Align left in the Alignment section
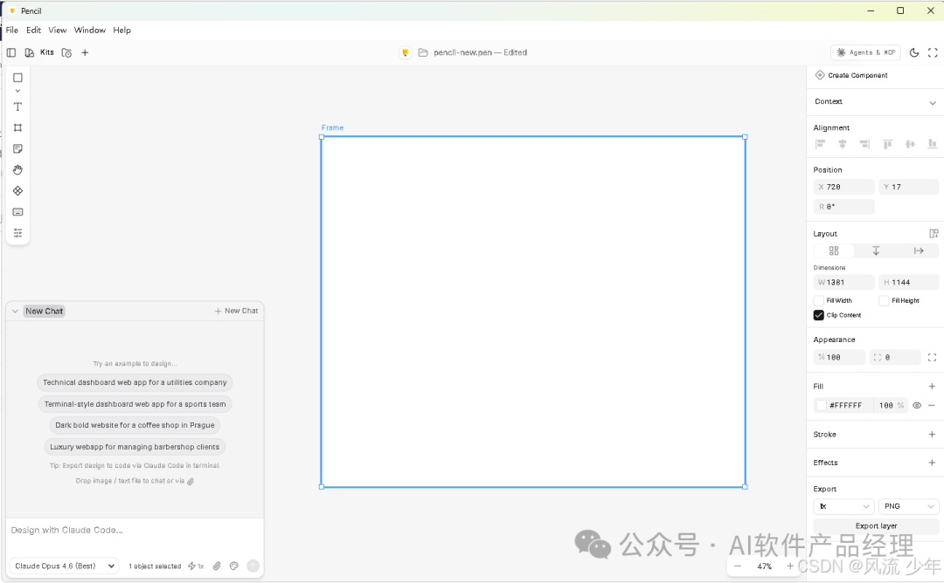944x583 pixels. point(820,144)
